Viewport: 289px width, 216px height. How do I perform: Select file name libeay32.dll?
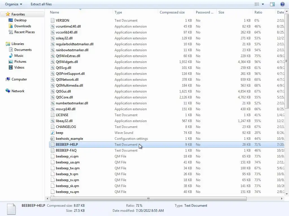click(x=64, y=121)
